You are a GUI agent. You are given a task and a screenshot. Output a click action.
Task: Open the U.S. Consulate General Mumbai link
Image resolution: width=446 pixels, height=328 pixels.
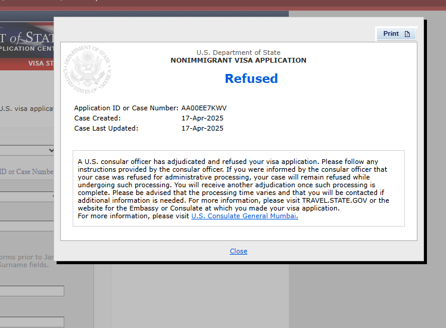(245, 216)
